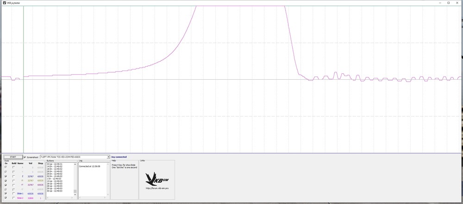Image resolution: width=463 pixels, height=204 pixels.
Task: Maximize the VKB joytester window
Action: 449,3
